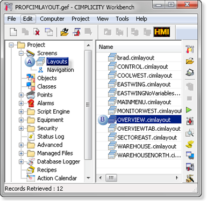Select MAINMENU.cimlayout in the list
Image resolution: width=207 pixels, height=201 pixels.
pos(139,102)
